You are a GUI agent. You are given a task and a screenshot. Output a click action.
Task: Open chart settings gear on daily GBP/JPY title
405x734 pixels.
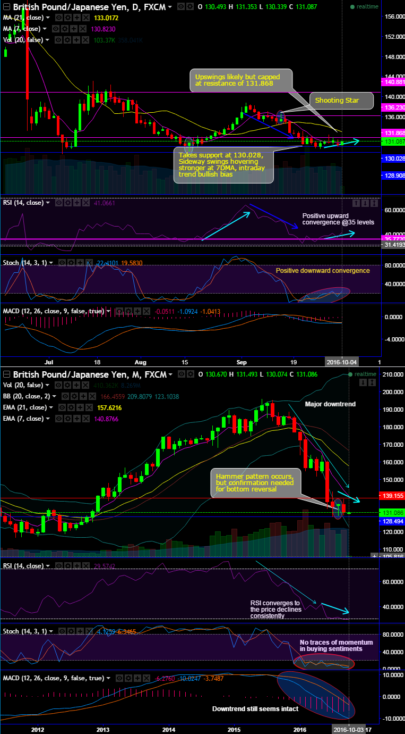click(190, 7)
